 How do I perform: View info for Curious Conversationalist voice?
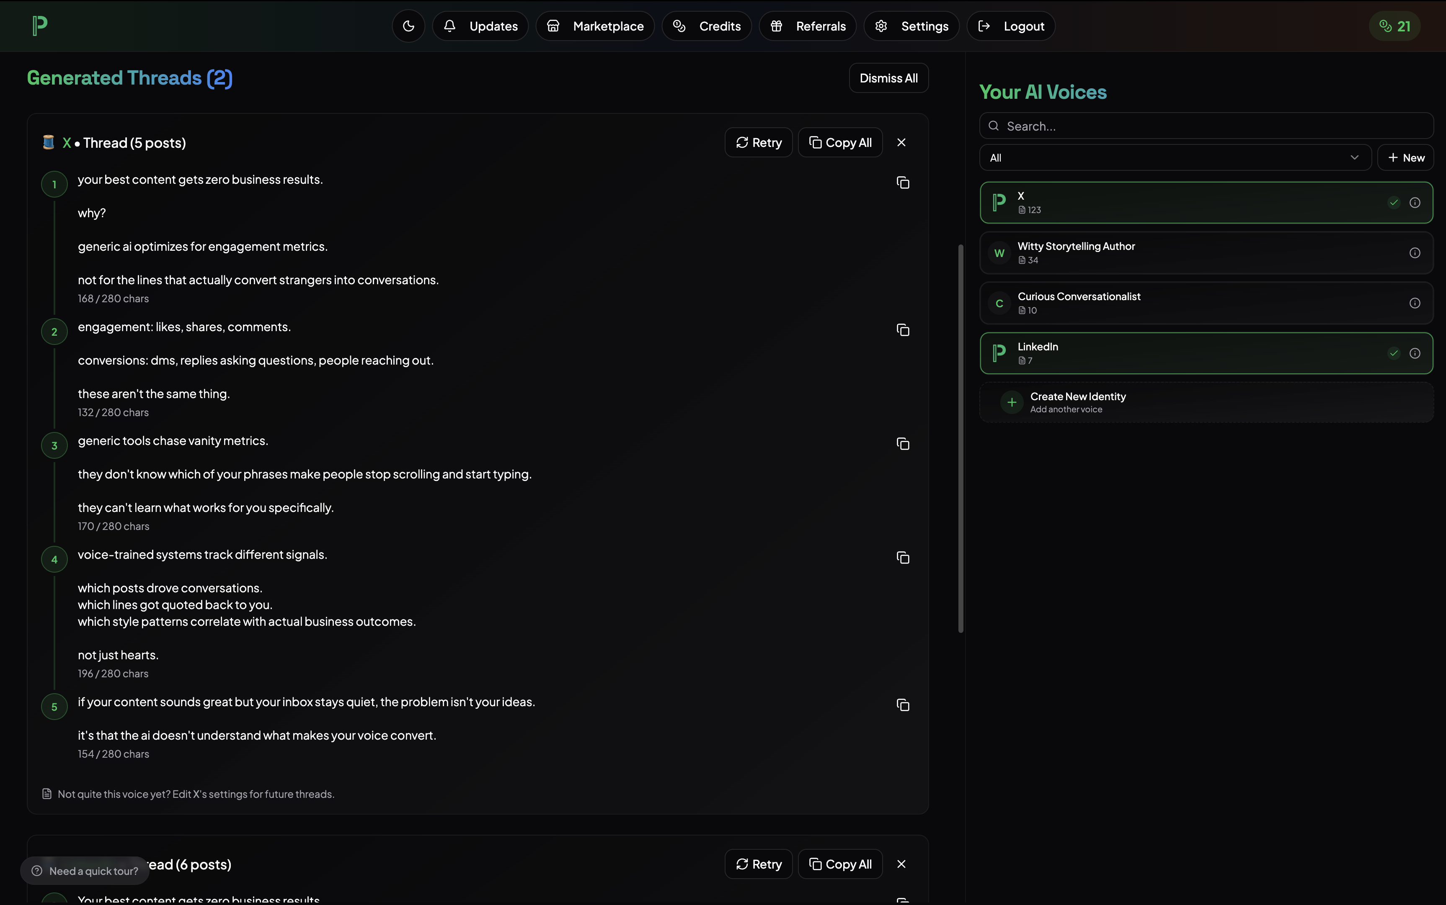(1415, 303)
